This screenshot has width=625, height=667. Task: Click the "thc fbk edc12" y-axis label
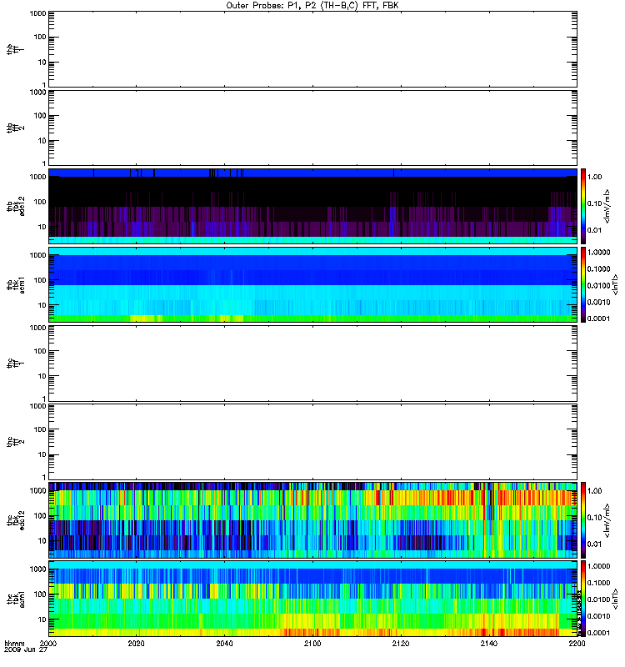[x=16, y=520]
